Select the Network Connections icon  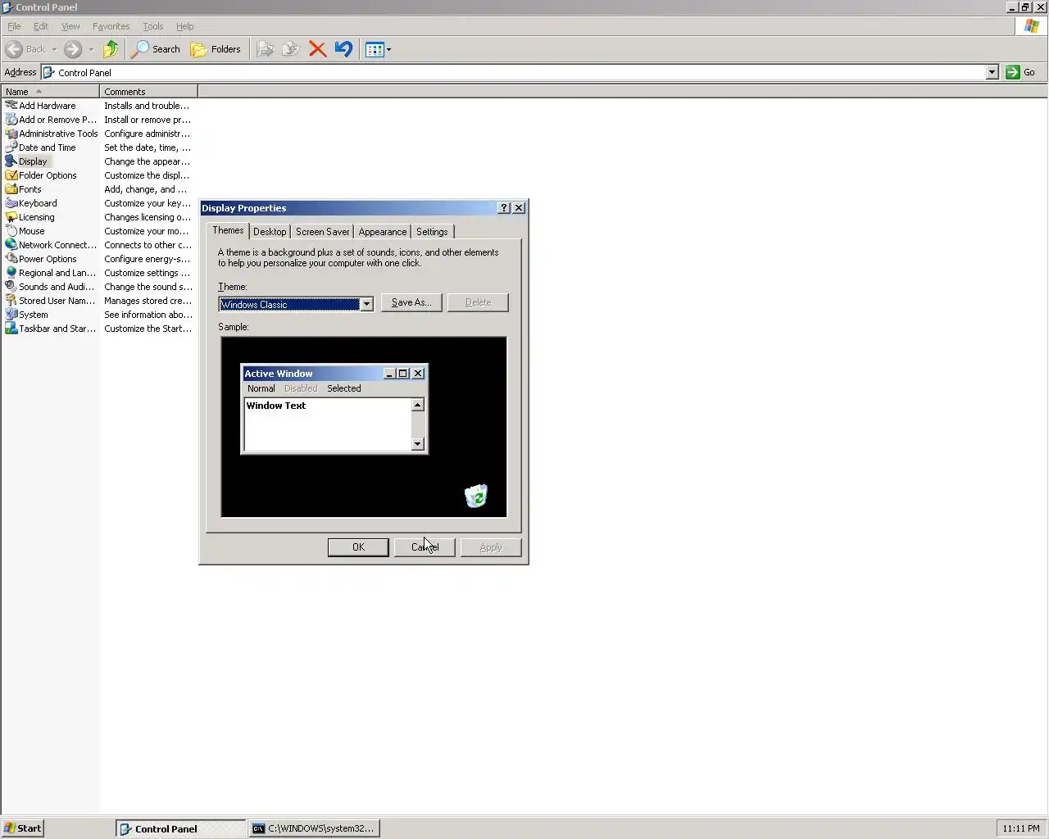tap(11, 245)
